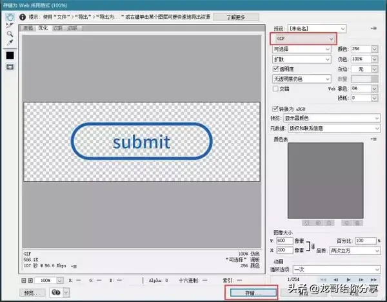The image size is (387, 302).
Task: Select the Hand tool
Action: tap(9, 16)
